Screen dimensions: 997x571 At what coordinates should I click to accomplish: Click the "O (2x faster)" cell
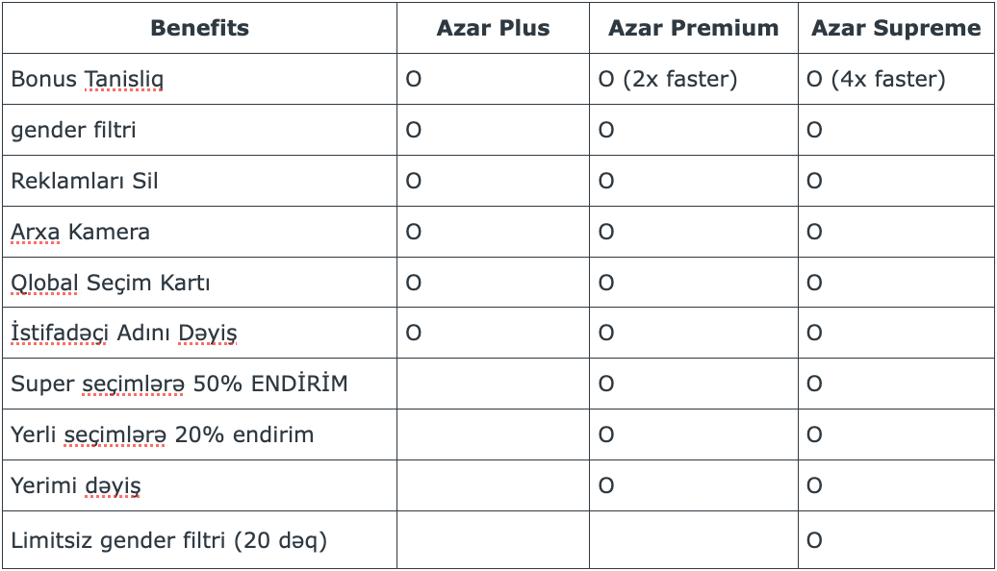pyautogui.click(x=668, y=79)
